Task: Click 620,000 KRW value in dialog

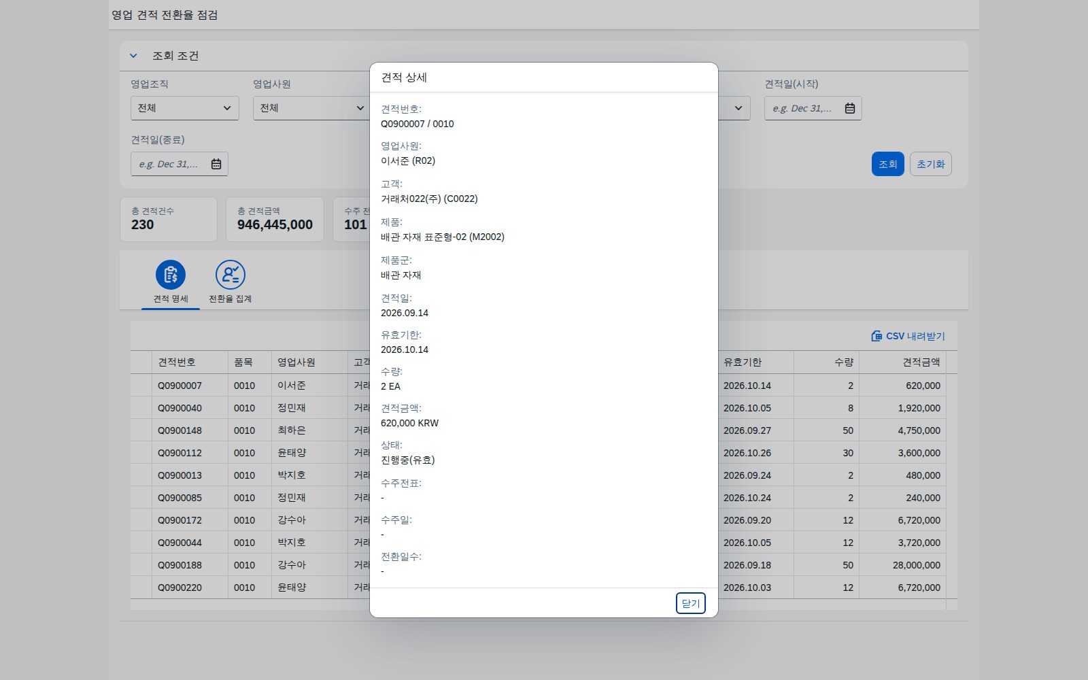Action: (x=409, y=423)
